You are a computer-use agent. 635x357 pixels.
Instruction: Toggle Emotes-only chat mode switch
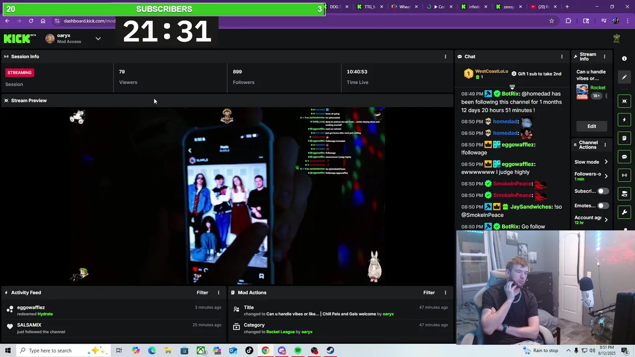click(603, 206)
